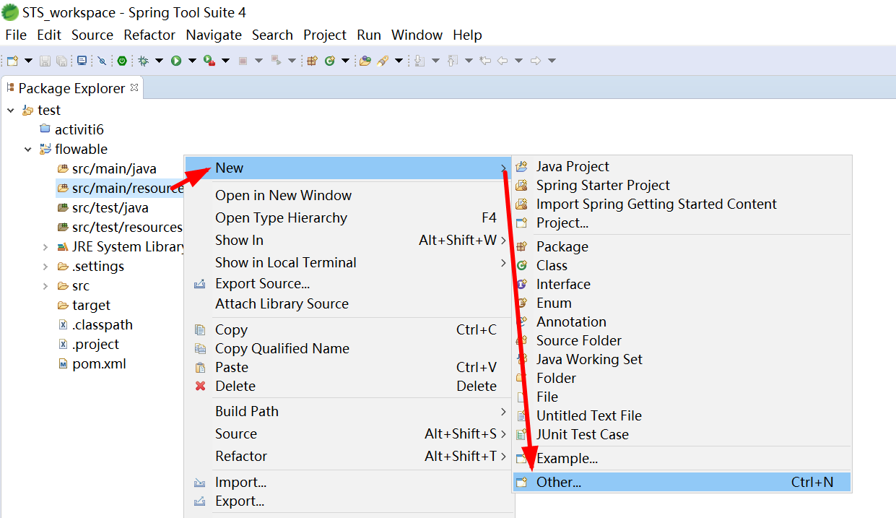
Task: Click the Search flashlight toolbar icon
Action: pos(383,61)
